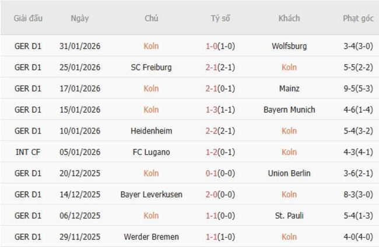This screenshot has width=379, height=247.
Task: Click the Ngày column header
Action: click(x=80, y=18)
